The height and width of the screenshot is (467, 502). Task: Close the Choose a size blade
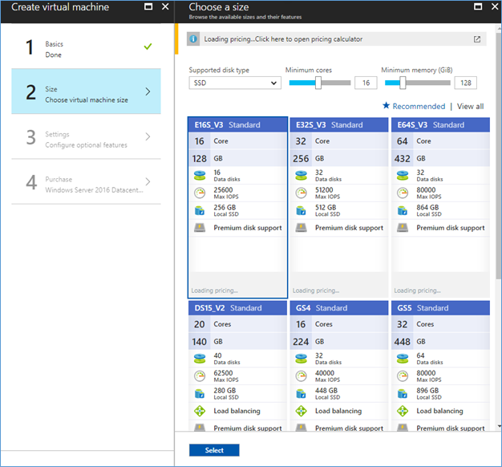pyautogui.click(x=495, y=6)
